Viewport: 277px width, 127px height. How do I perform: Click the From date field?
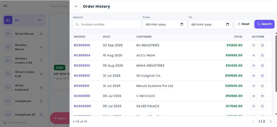pyautogui.click(x=165, y=24)
